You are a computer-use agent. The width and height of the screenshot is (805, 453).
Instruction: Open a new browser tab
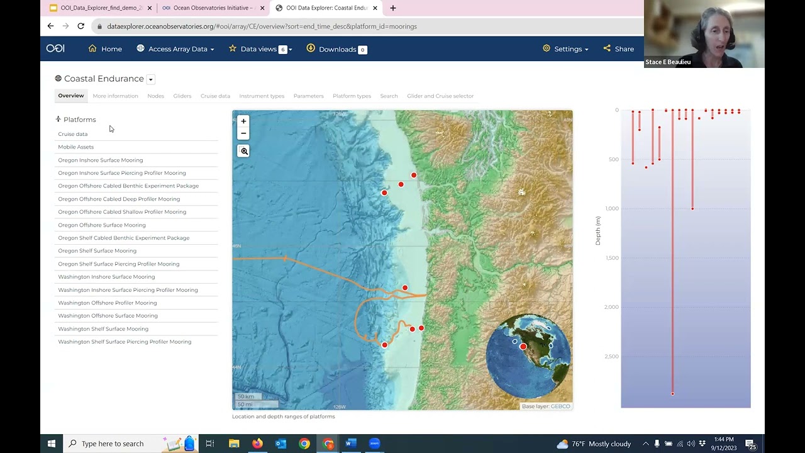coord(393,8)
